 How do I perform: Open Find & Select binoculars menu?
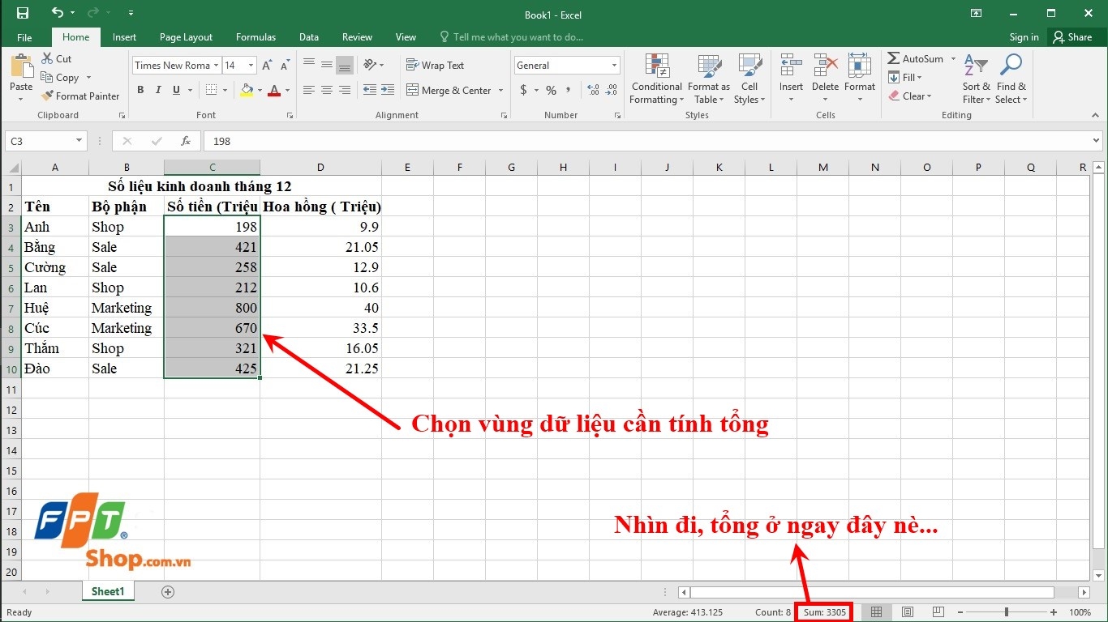1011,79
